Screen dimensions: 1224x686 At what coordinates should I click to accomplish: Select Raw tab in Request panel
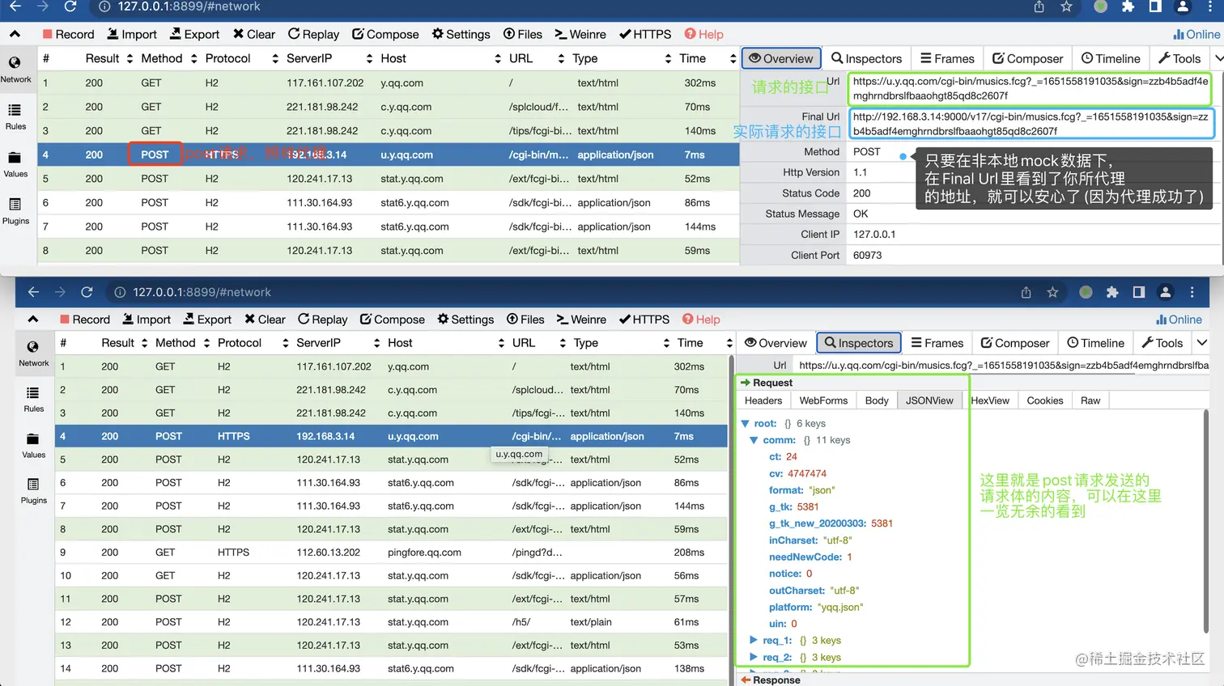1090,400
